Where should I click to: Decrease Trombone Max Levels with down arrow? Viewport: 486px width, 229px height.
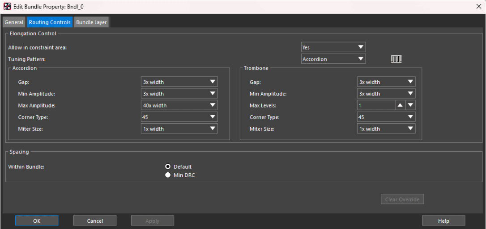[410, 105]
